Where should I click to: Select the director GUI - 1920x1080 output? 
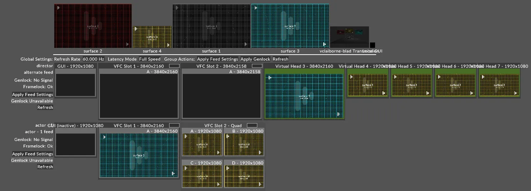pyautogui.click(x=75, y=85)
